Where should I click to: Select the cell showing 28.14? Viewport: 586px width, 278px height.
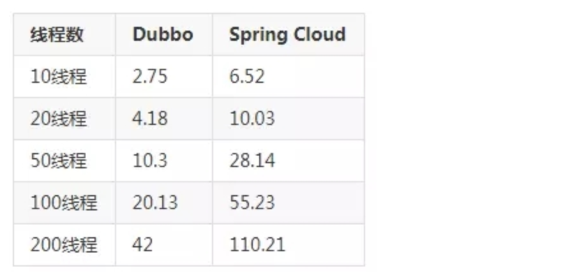[x=252, y=161]
